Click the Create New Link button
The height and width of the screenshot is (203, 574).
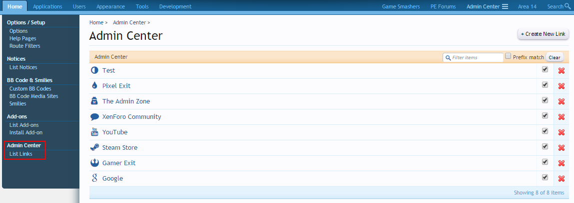[543, 34]
